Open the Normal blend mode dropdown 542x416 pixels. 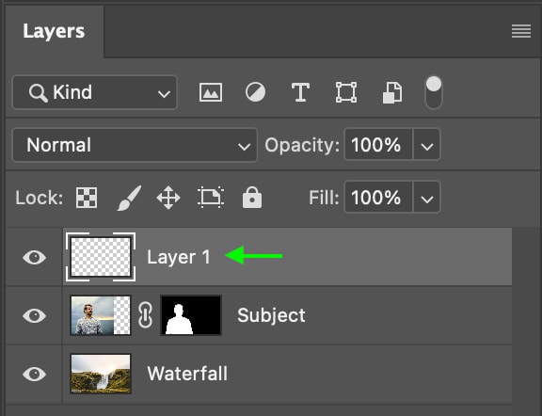(x=135, y=145)
